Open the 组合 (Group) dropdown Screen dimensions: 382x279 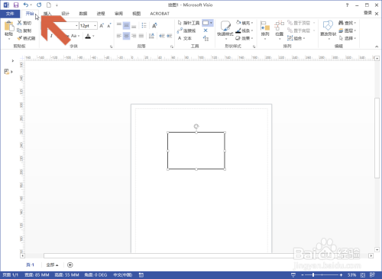(x=296, y=38)
